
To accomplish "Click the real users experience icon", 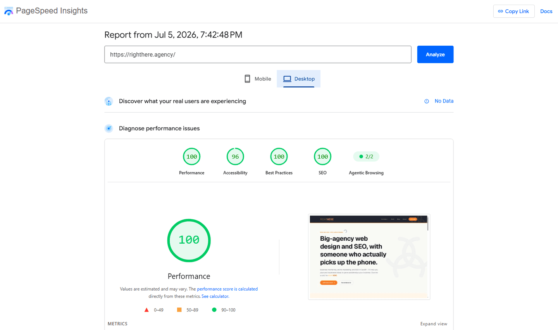I will 109,101.
